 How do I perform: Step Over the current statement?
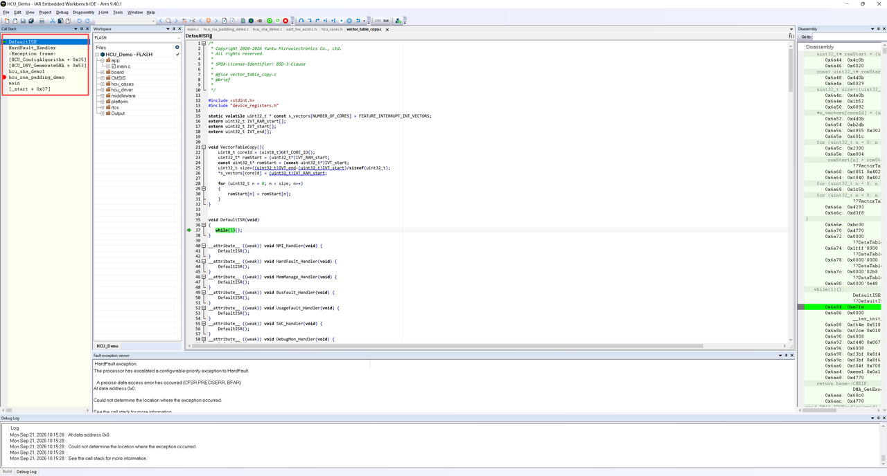point(301,21)
